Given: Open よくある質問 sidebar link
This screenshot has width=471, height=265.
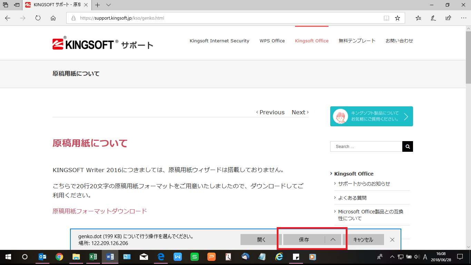Looking at the screenshot, I should pos(352,198).
